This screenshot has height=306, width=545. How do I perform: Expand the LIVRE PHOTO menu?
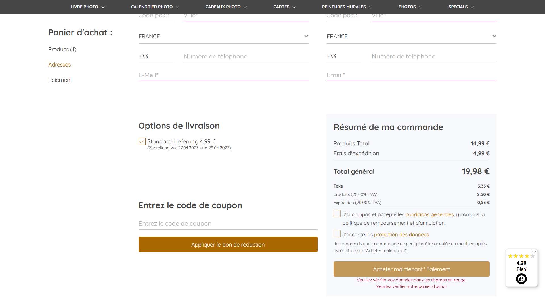pos(87,7)
